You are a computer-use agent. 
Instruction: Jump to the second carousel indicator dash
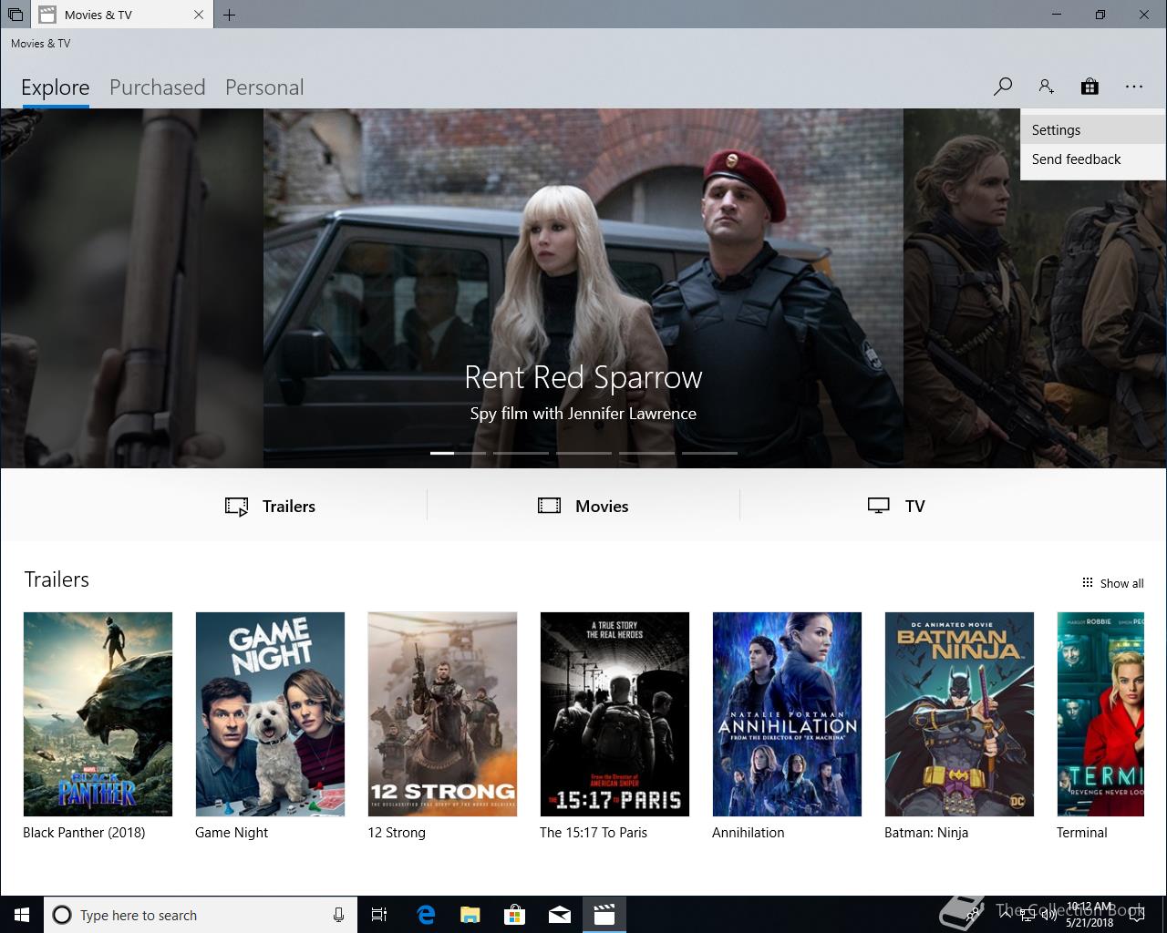pos(521,453)
